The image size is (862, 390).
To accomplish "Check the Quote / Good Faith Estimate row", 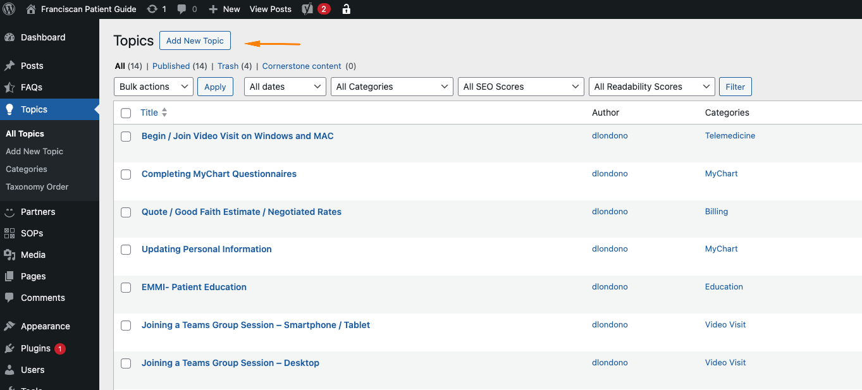I will pos(126,212).
